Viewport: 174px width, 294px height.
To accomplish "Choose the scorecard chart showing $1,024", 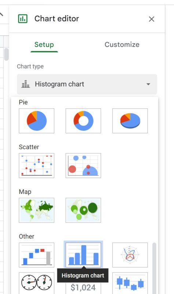I will click(83, 288).
